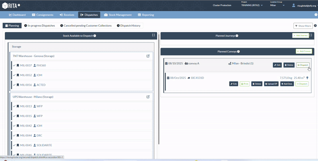Click the lightbulb icon next to 25.40 m³
318x161 pixels.
point(307,78)
